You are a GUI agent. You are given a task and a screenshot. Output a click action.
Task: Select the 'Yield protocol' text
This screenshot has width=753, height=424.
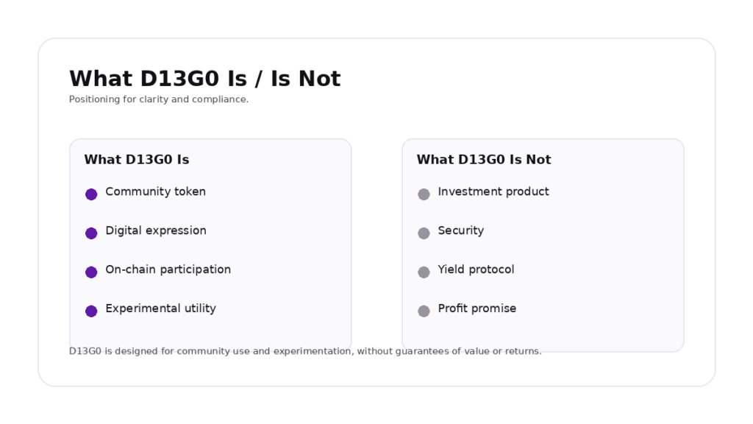[476, 270]
